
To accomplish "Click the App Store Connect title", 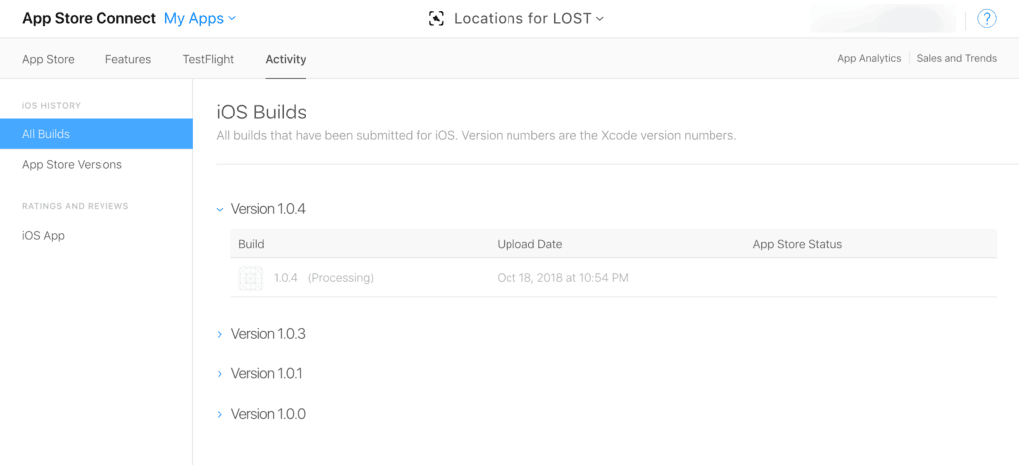I will click(x=89, y=19).
